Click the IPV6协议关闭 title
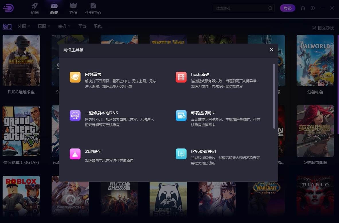339x223 pixels. pyautogui.click(x=203, y=151)
